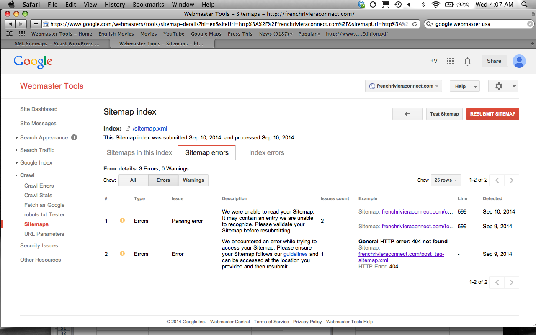This screenshot has width=536, height=335.
Task: Show only Warnings filter
Action: click(193, 180)
